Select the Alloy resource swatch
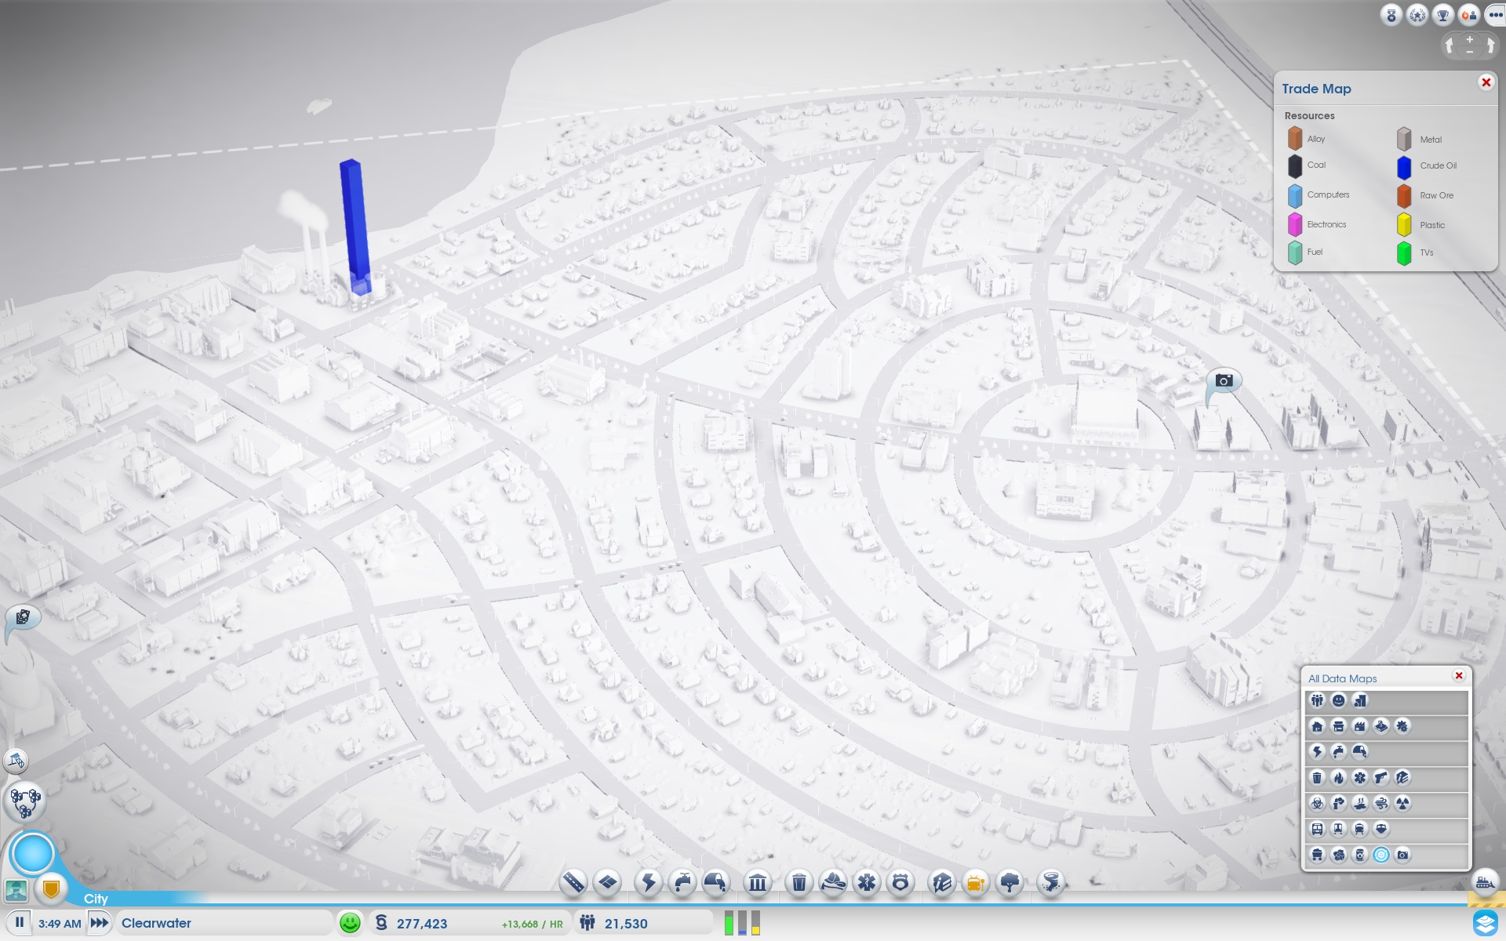The width and height of the screenshot is (1506, 941). point(1295,139)
